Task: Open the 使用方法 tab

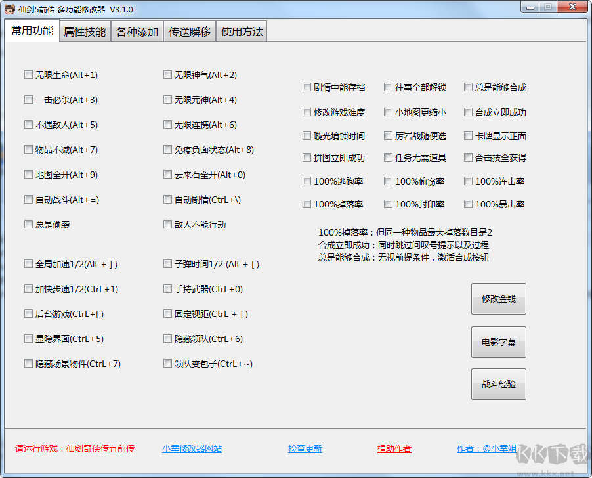Action: pyautogui.click(x=242, y=32)
